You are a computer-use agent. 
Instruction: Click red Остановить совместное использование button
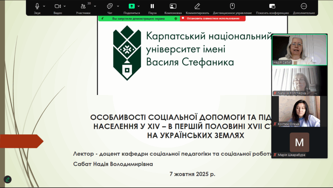tap(213, 19)
